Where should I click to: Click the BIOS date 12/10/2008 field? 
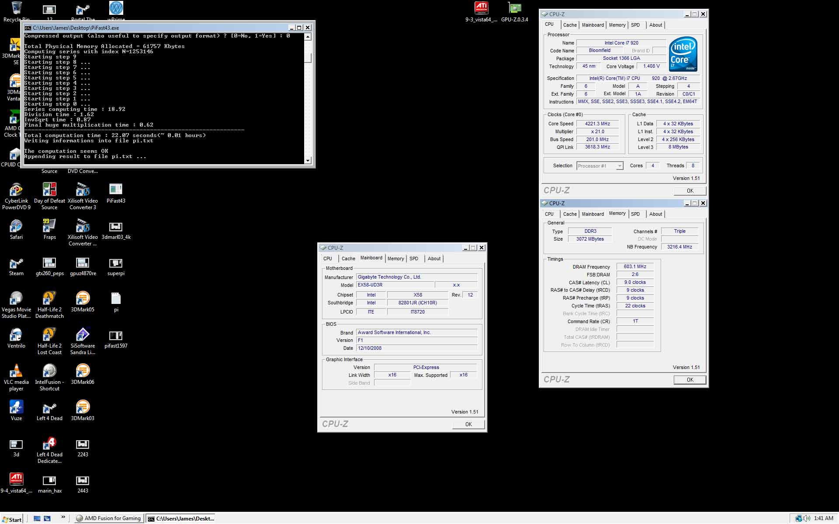[416, 348]
